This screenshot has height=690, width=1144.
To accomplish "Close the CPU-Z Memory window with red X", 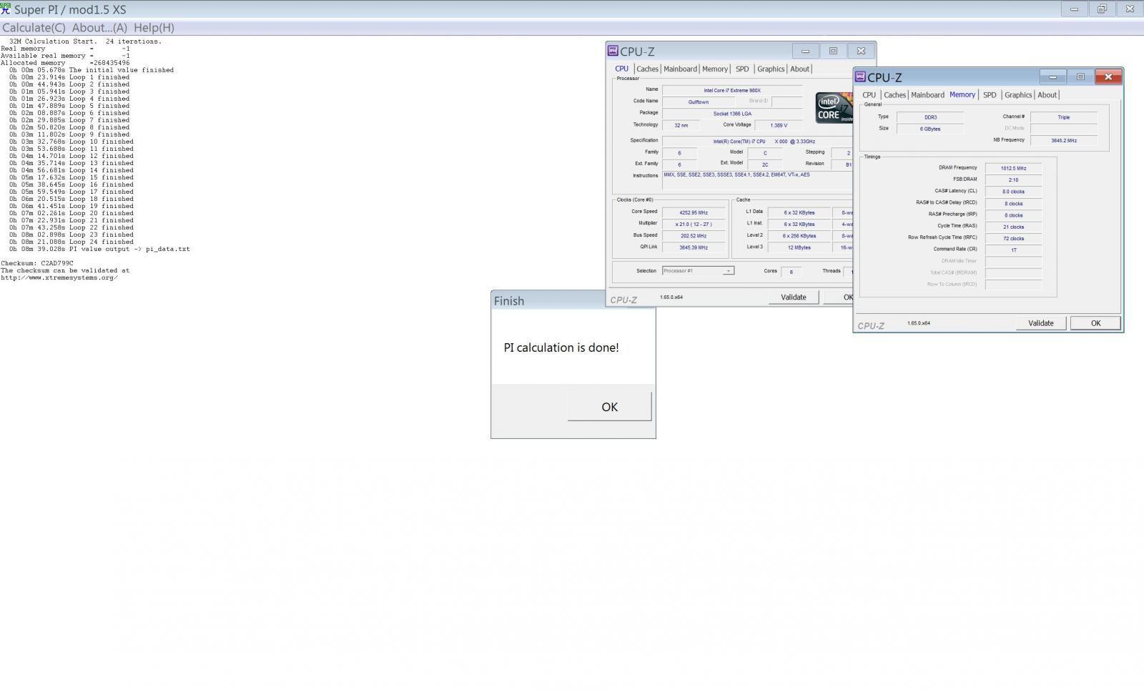I will [1108, 77].
